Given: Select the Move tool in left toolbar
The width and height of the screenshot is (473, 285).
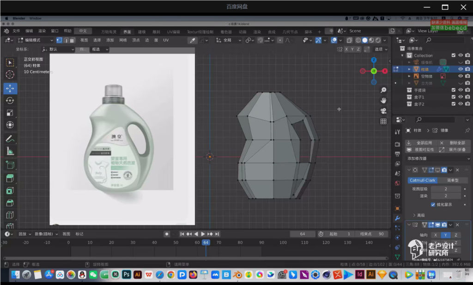Looking at the screenshot, I should point(10,88).
